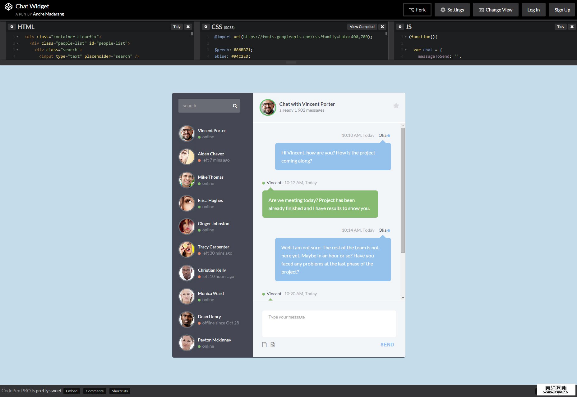Image resolution: width=577 pixels, height=397 pixels.
Task: Click the Sign Up button
Action: pyautogui.click(x=561, y=10)
